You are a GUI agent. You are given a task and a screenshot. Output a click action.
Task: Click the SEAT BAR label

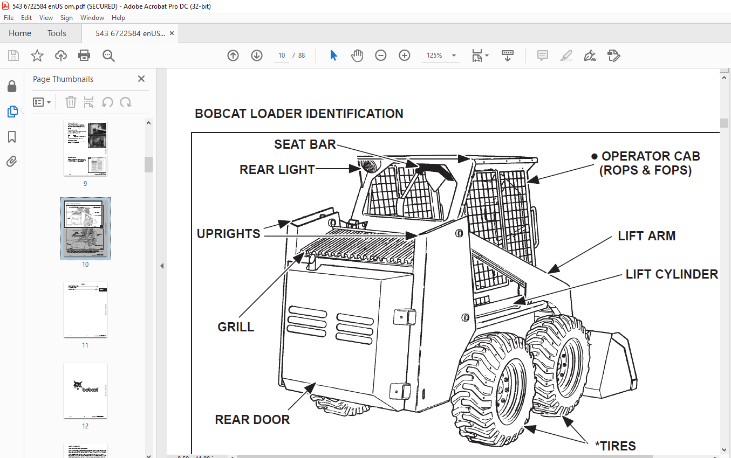pyautogui.click(x=305, y=144)
